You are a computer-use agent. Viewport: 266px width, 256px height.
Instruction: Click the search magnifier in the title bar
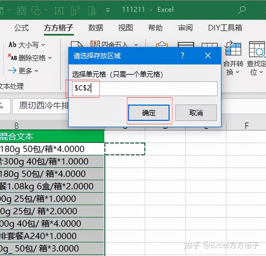tap(242, 9)
